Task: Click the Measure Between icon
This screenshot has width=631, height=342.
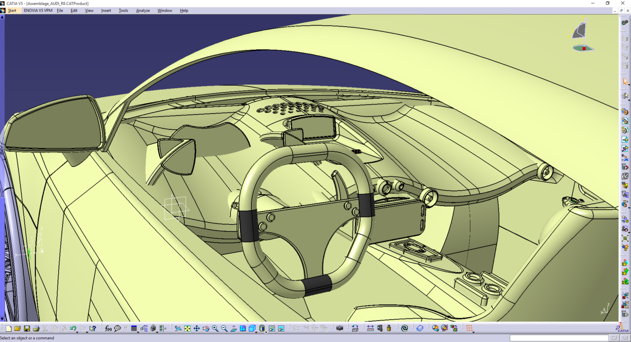Action: tap(370, 328)
